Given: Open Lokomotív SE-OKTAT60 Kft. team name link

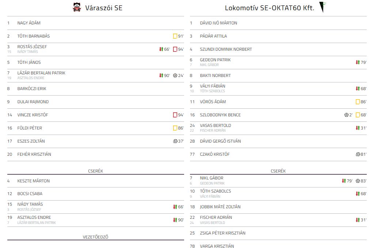Looking at the screenshot, I should [269, 8].
